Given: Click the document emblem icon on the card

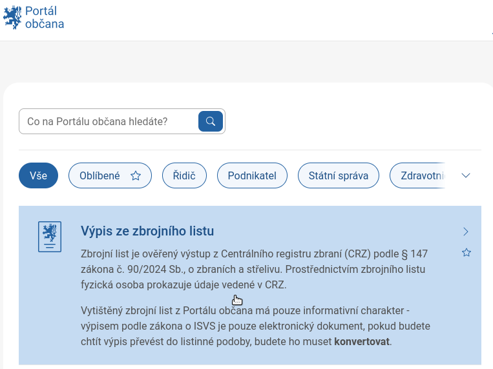Looking at the screenshot, I should tap(50, 237).
